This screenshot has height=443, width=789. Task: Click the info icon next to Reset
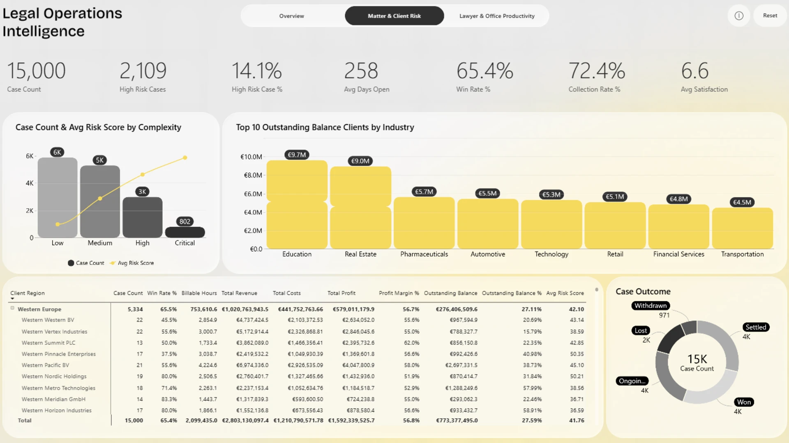[739, 16]
